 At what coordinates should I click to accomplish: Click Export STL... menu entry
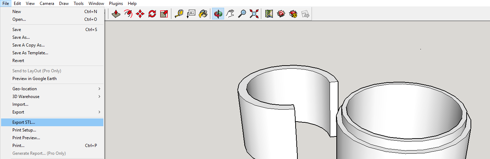point(52,122)
